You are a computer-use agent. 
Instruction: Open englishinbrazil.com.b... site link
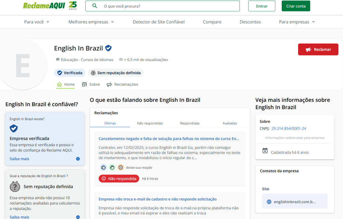point(295,202)
